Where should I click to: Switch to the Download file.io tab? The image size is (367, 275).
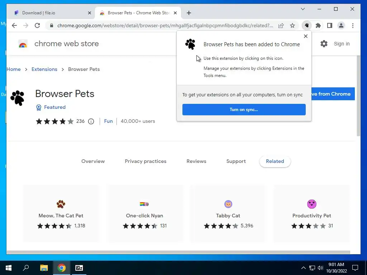click(51, 13)
